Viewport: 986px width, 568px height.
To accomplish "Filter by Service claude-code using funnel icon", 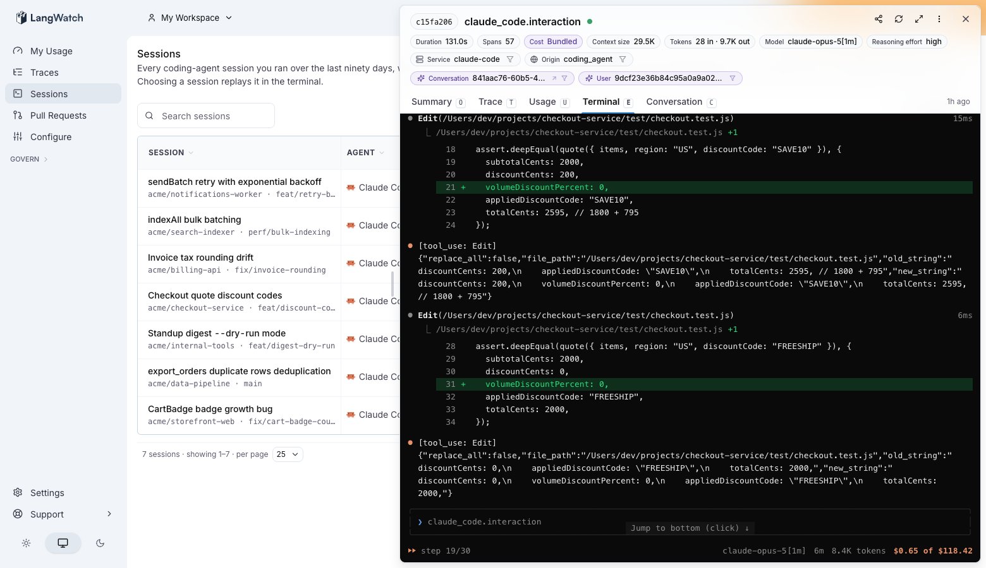I will (x=510, y=59).
